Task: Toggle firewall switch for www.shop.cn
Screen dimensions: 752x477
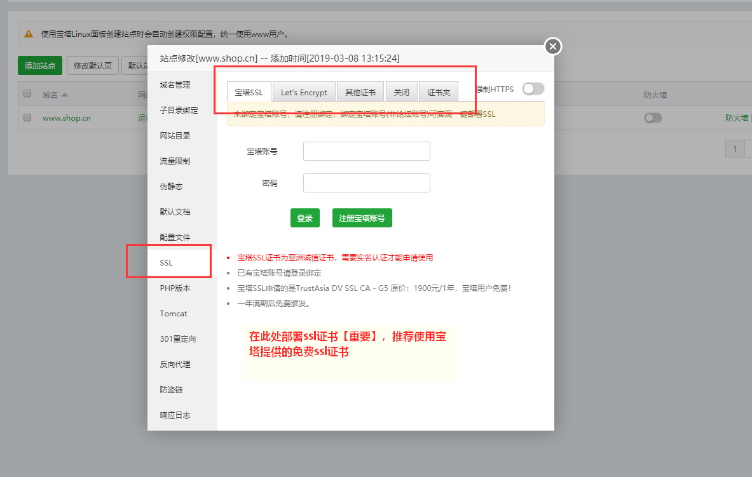Action: (652, 118)
